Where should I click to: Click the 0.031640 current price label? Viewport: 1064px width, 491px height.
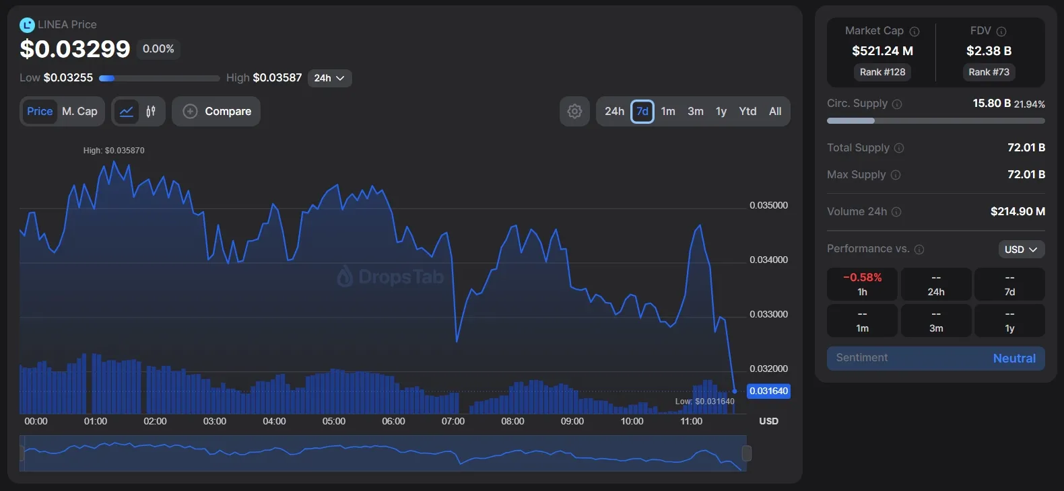pyautogui.click(x=768, y=391)
